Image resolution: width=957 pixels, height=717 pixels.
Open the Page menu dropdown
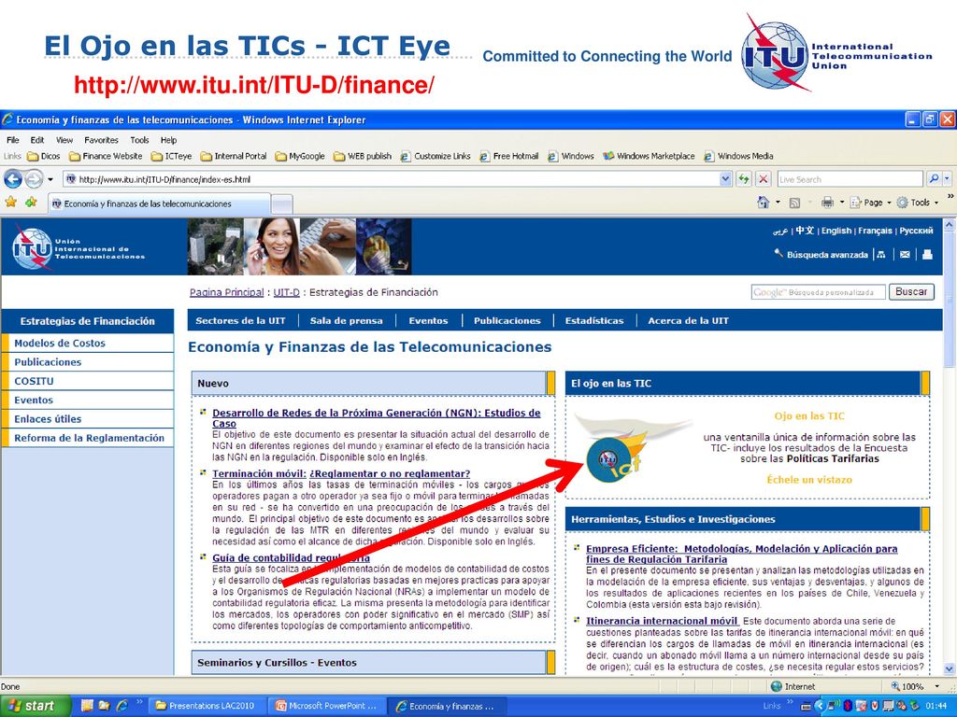[870, 203]
